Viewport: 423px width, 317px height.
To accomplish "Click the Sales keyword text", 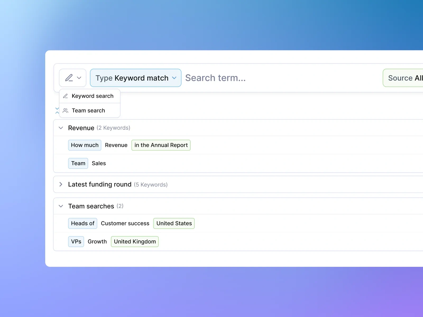I will click(x=99, y=163).
